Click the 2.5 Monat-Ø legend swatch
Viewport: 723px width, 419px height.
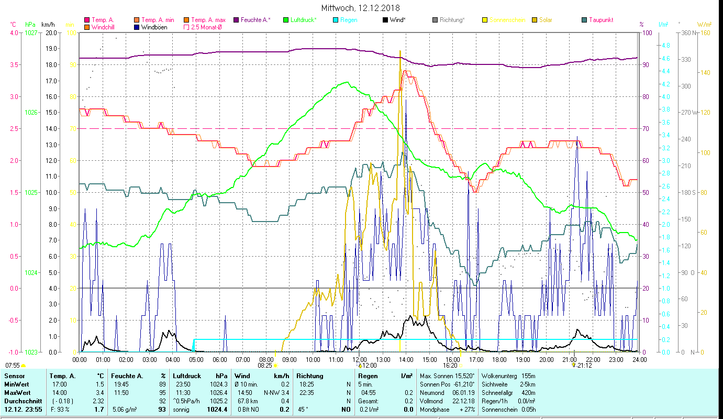click(x=185, y=27)
